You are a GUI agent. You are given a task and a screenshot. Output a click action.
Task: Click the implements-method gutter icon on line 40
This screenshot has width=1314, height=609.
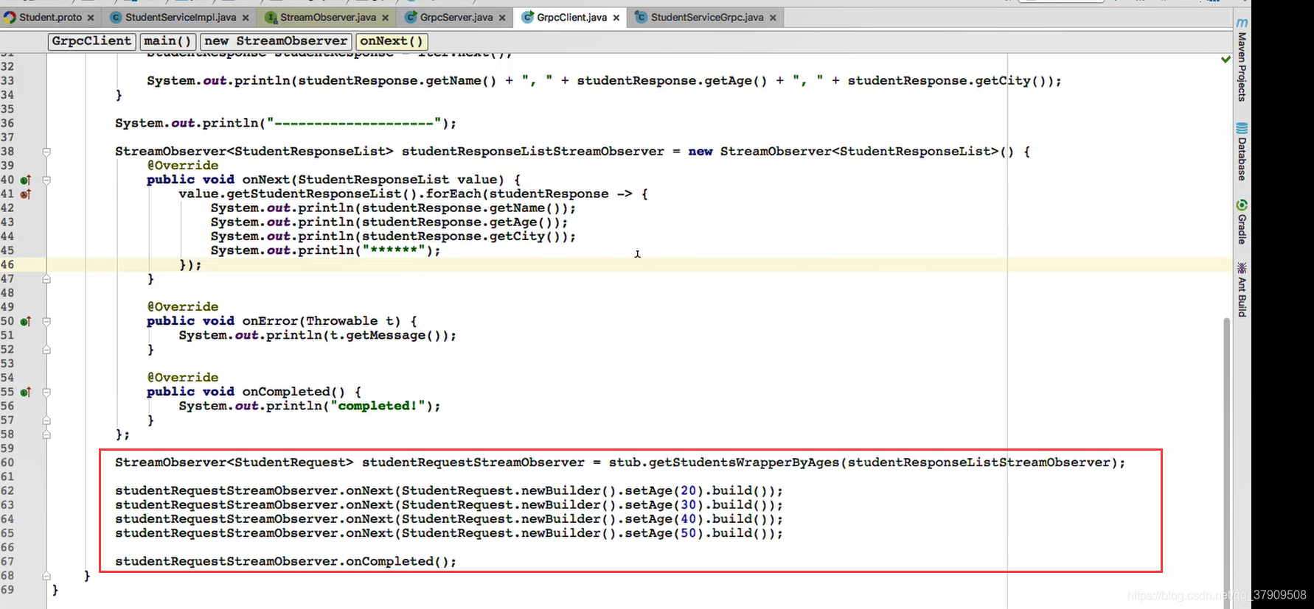pyautogui.click(x=25, y=180)
